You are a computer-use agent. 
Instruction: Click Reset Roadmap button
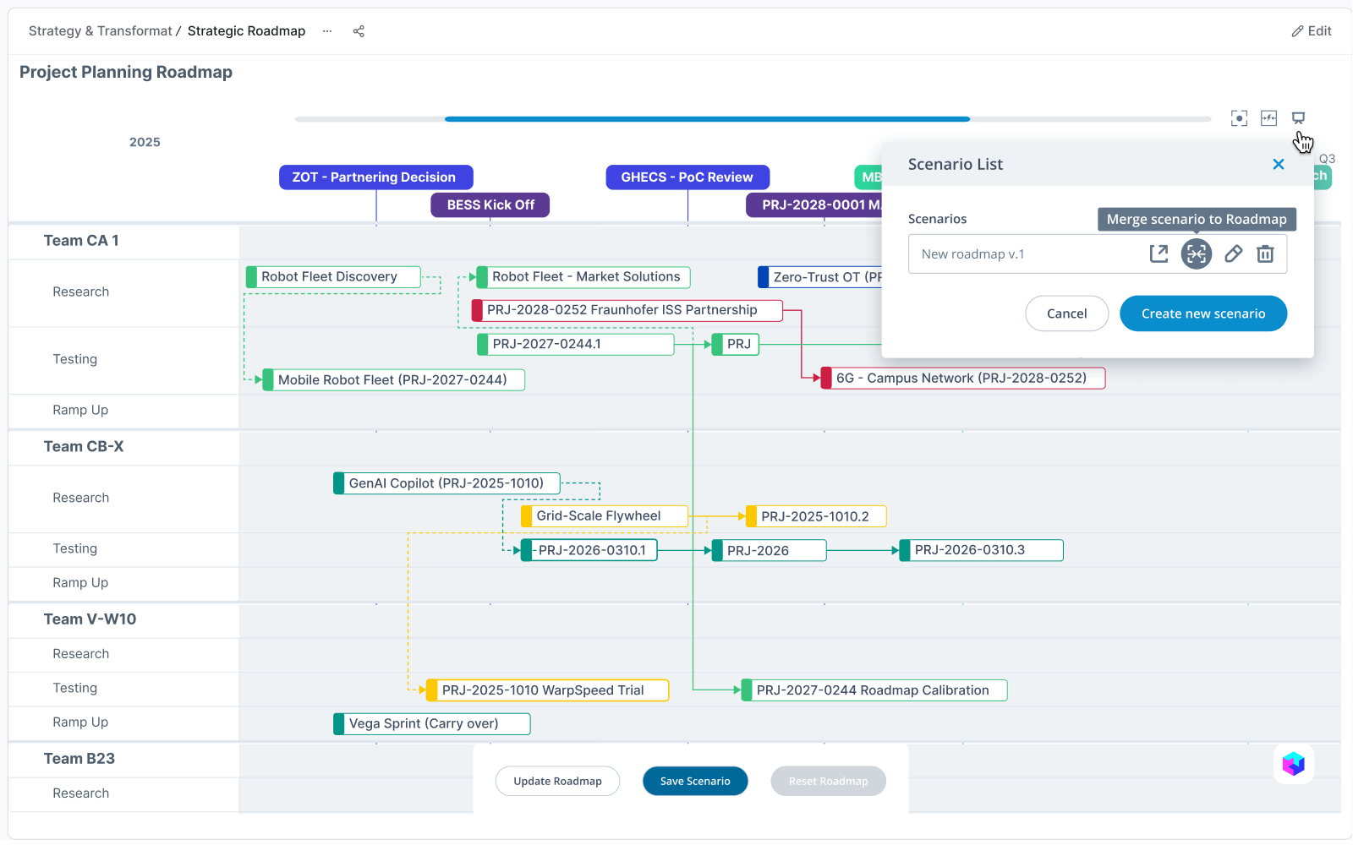[828, 781]
